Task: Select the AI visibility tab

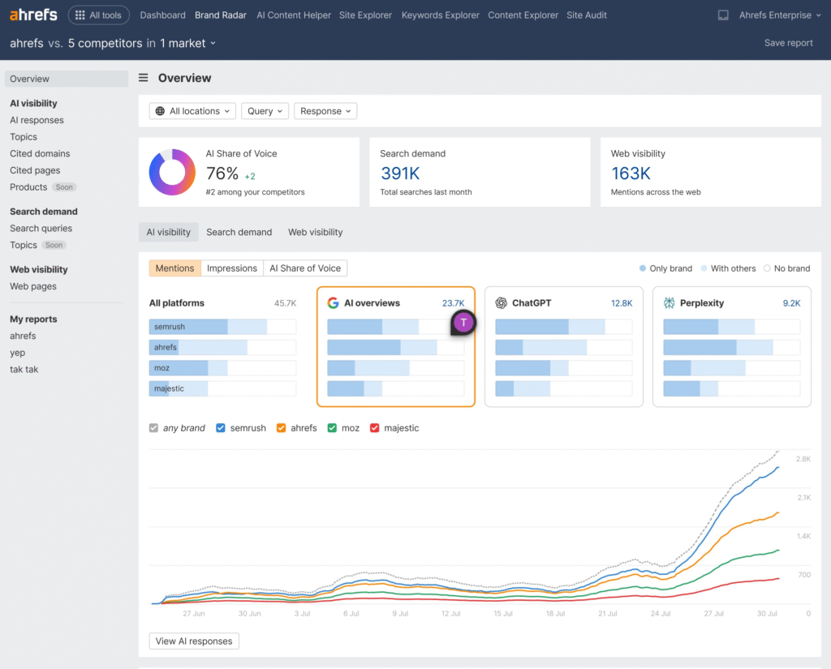Action: [169, 232]
